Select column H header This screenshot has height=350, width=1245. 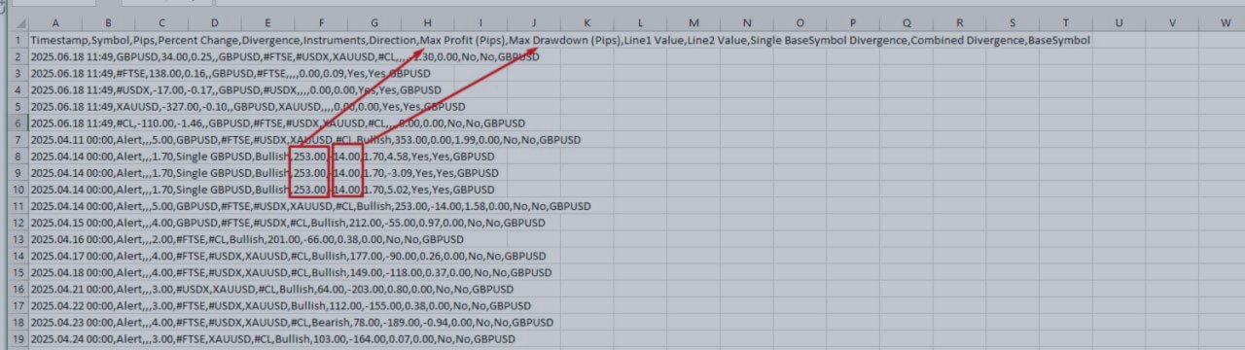click(x=427, y=22)
